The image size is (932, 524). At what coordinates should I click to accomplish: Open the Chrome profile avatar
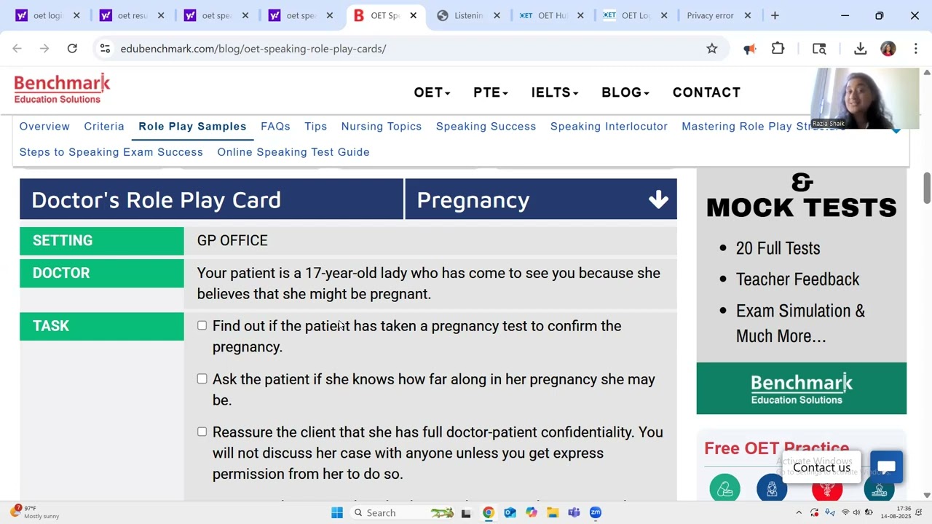coord(888,49)
